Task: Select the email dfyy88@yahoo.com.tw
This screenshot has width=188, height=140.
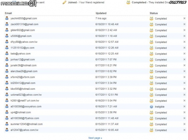Action: pos(24,42)
